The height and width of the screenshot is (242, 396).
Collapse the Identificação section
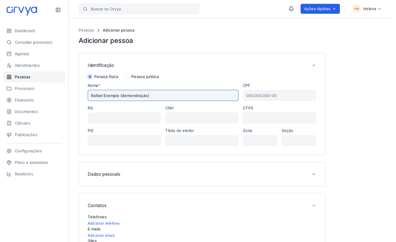313,65
